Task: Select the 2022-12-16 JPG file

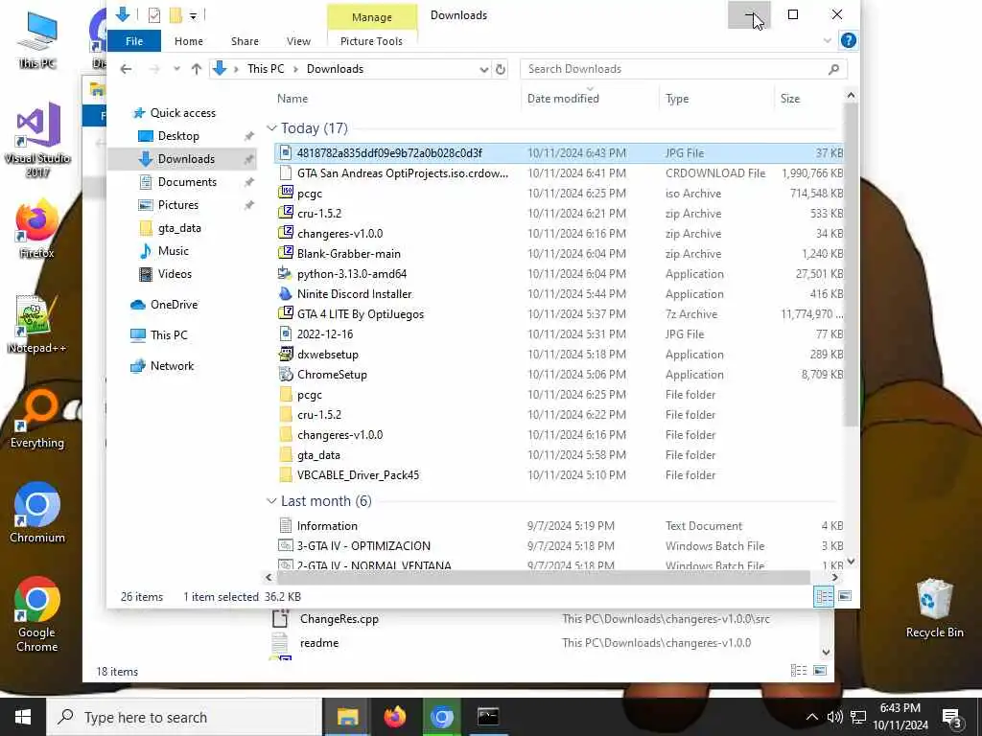Action: tap(324, 334)
